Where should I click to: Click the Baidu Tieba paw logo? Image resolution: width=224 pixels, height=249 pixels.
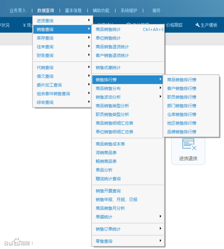[x=17, y=242]
